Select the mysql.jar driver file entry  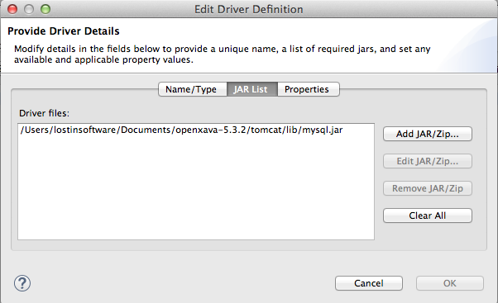pyautogui.click(x=181, y=130)
